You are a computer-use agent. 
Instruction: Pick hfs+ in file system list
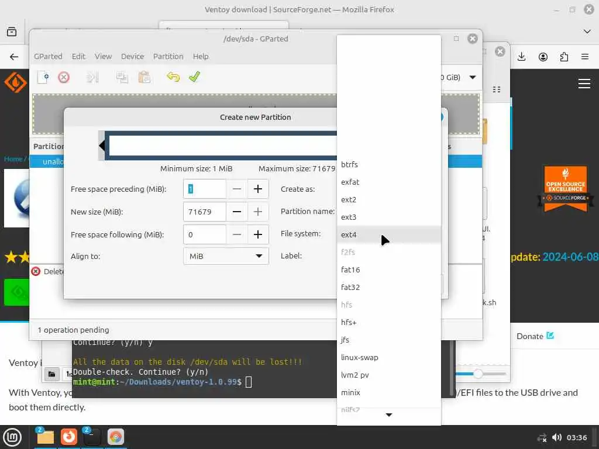point(389,323)
